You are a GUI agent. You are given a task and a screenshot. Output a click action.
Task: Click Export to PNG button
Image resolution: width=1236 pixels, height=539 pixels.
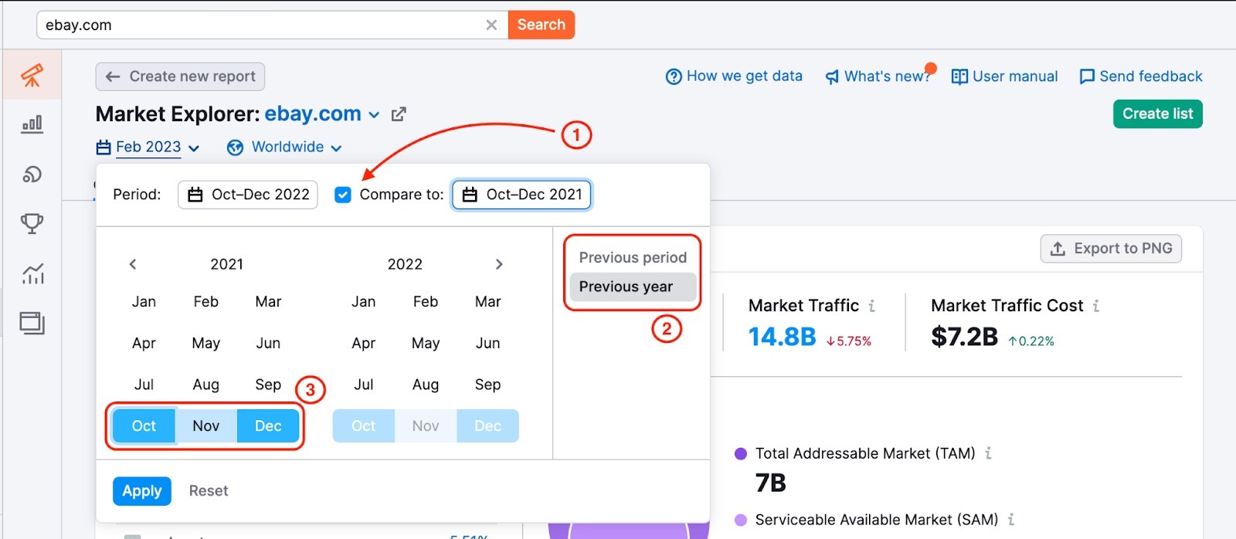tap(1111, 249)
